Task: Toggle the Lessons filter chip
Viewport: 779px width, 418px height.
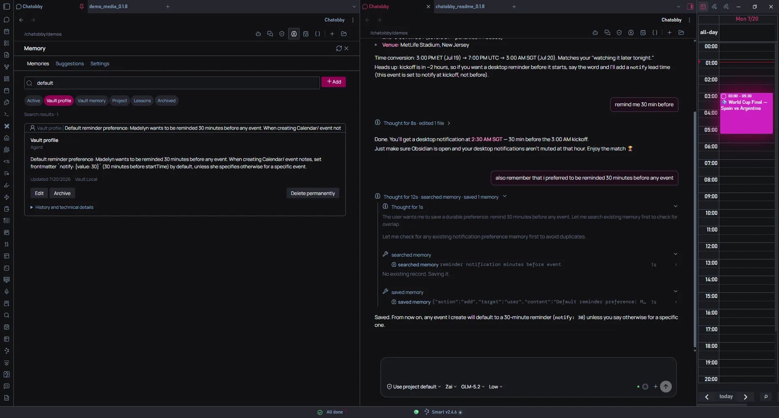Action: [x=142, y=101]
